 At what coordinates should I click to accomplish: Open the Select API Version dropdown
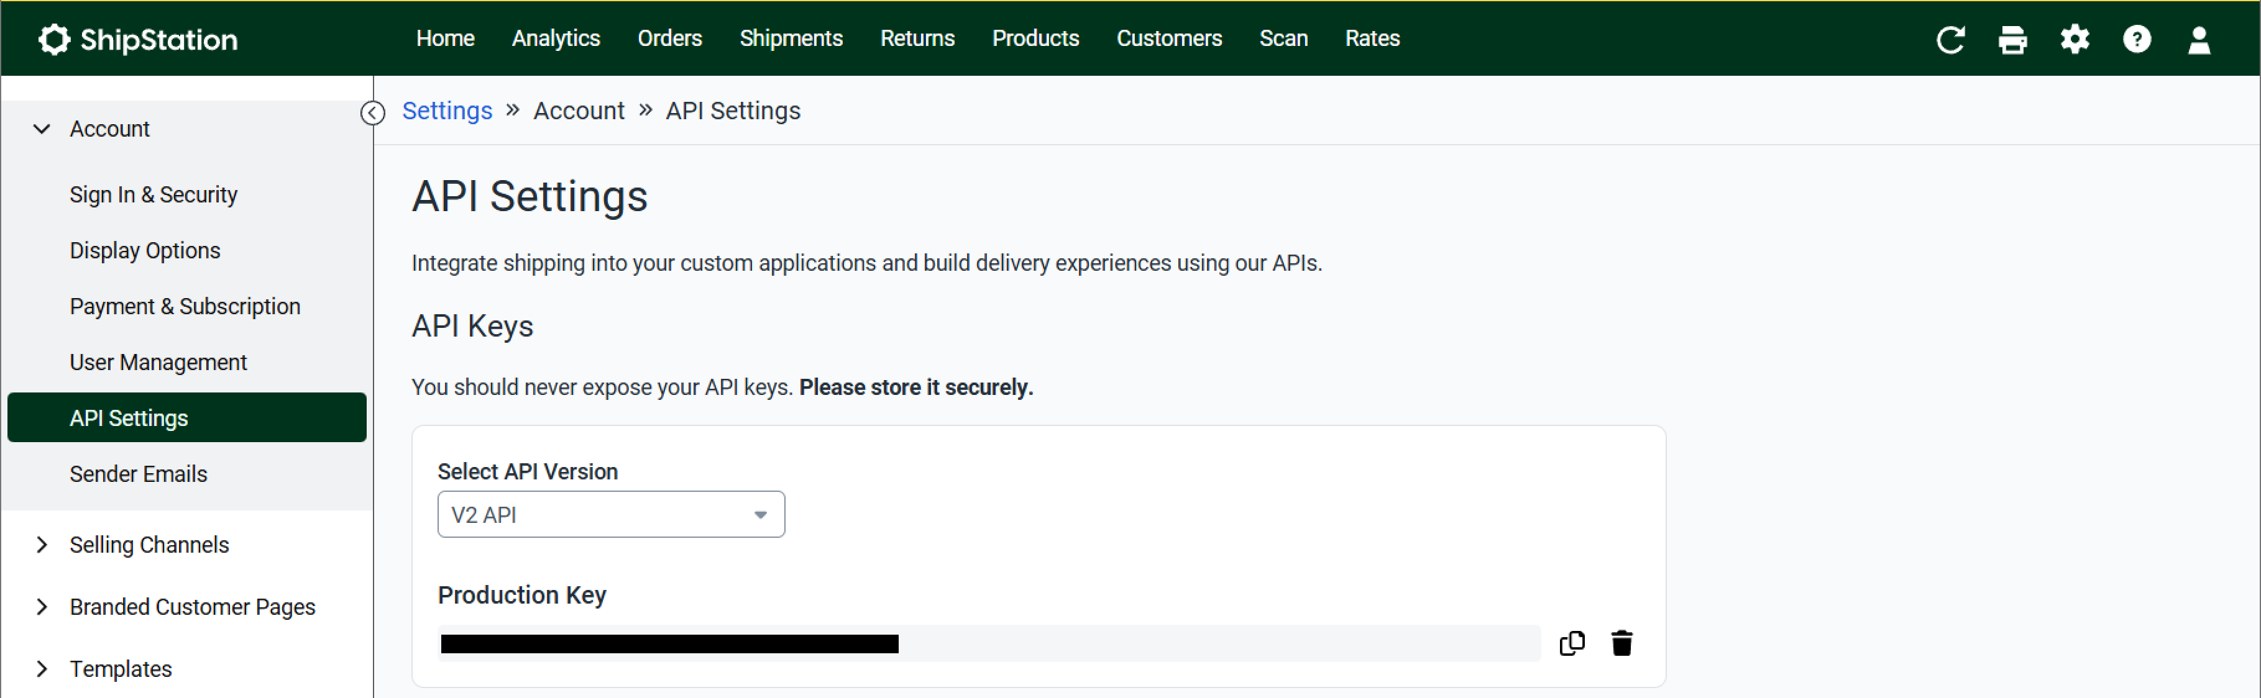click(x=611, y=515)
